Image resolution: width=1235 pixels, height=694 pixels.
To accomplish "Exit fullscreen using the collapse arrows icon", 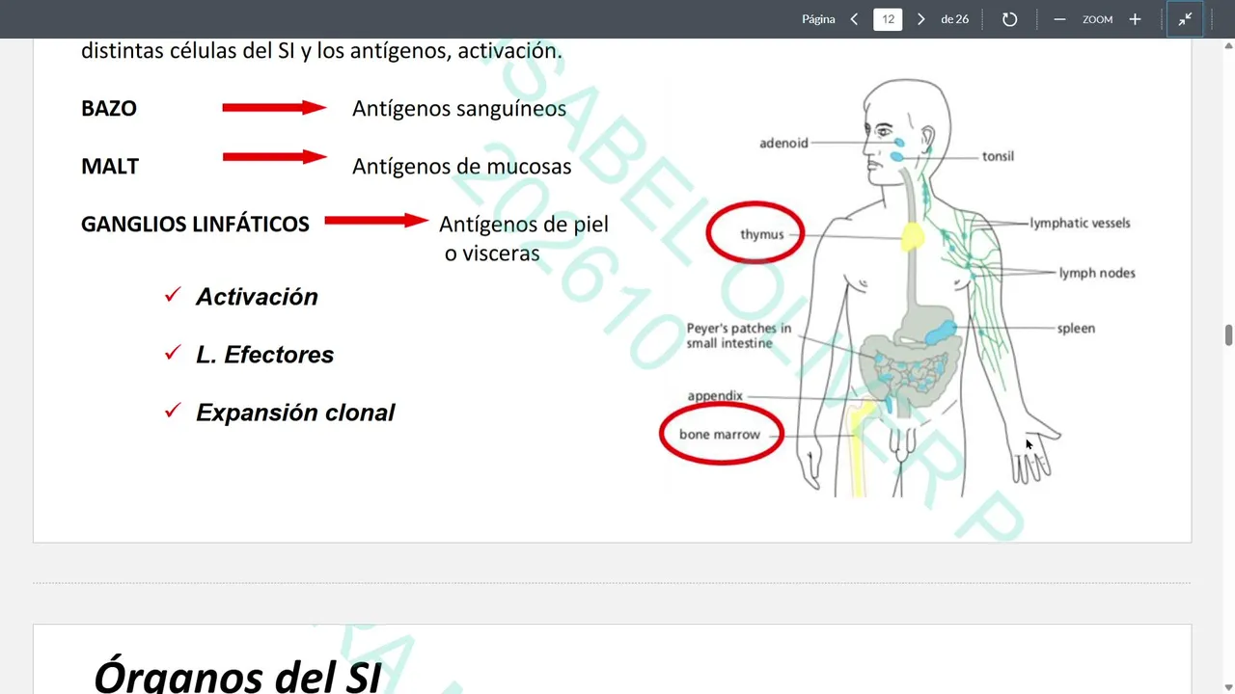I will pos(1185,19).
